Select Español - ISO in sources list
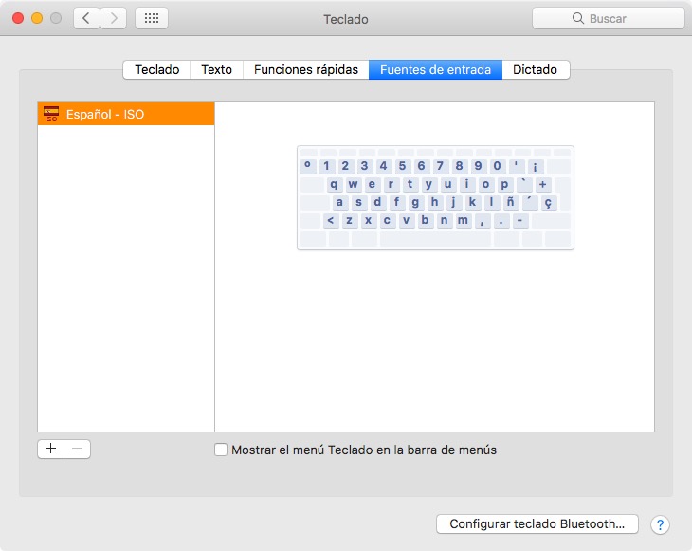Screen dimensions: 692x551 [x=126, y=114]
